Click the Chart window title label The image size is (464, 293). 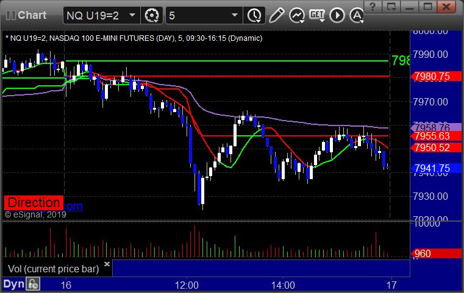[32, 15]
